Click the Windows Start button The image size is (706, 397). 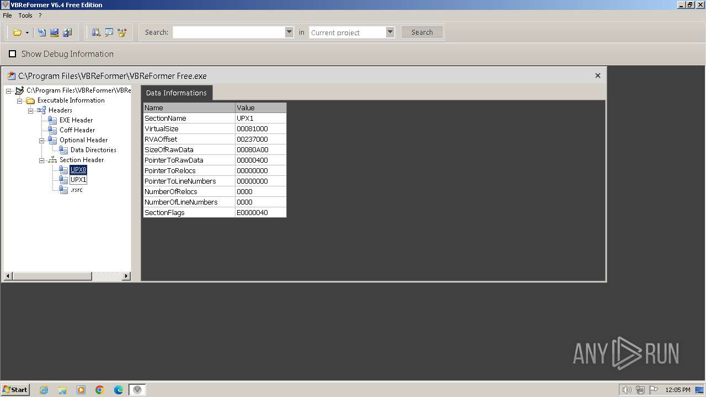pyautogui.click(x=15, y=389)
